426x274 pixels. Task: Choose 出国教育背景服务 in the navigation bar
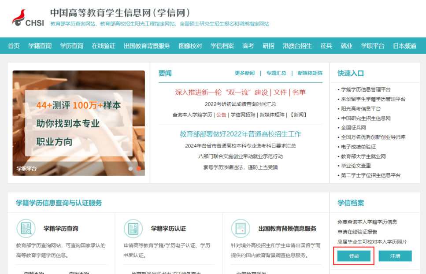tap(147, 46)
